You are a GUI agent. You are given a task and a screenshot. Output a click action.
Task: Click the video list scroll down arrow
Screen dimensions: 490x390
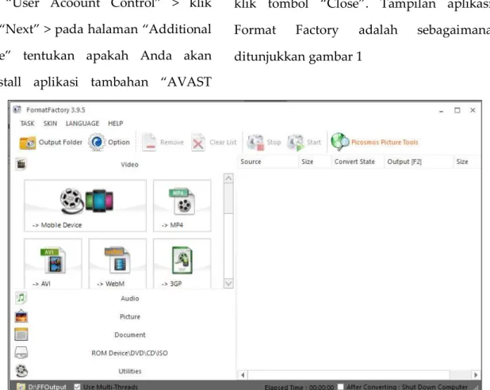(229, 284)
